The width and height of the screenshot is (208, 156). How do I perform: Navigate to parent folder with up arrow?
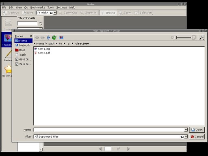(x=48, y=37)
